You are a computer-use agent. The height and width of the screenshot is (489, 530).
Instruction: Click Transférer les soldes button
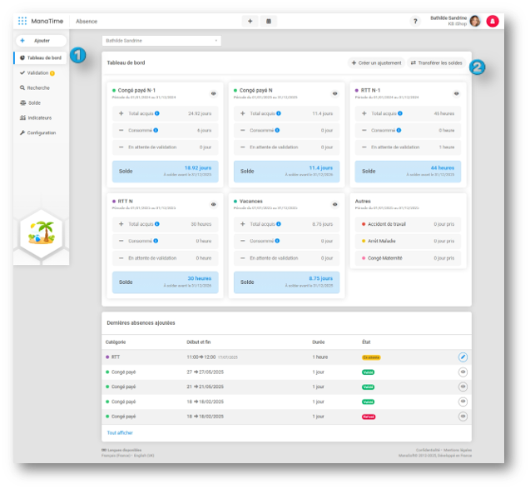(x=436, y=63)
